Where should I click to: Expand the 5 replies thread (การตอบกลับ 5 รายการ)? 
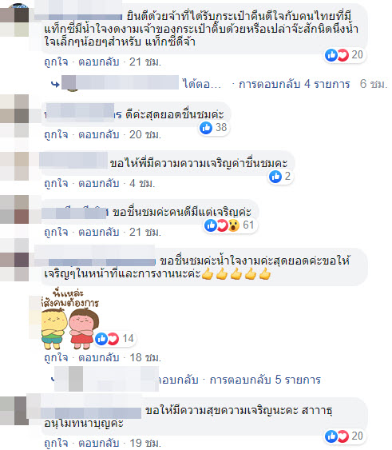click(x=265, y=380)
